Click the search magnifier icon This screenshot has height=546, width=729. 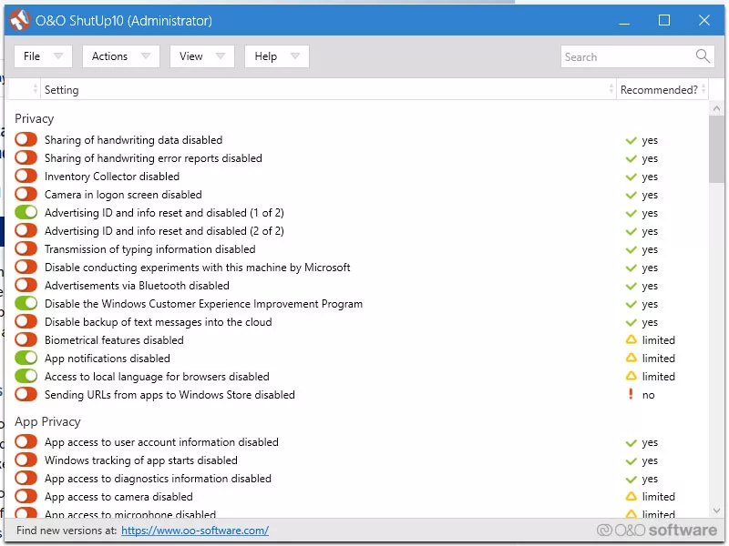(x=703, y=56)
